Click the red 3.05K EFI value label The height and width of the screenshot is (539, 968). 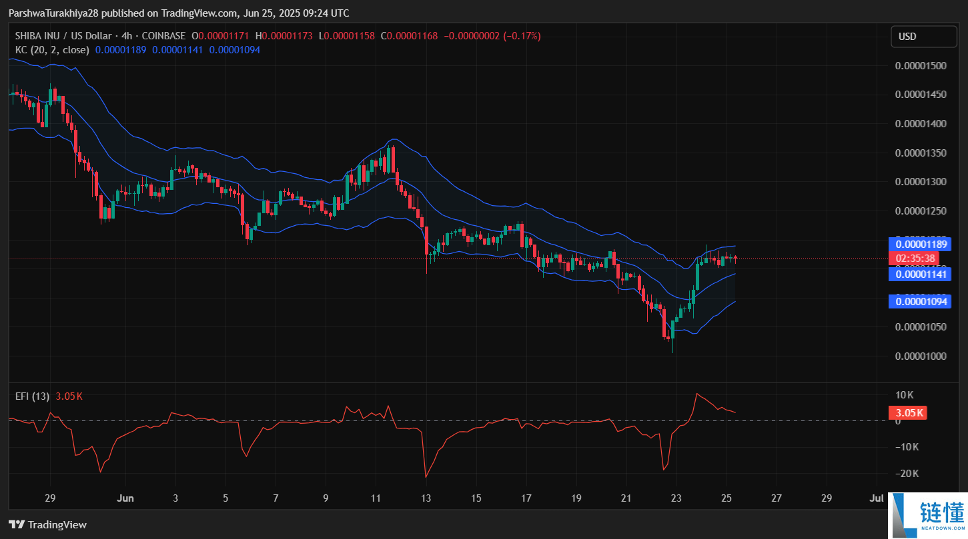click(907, 412)
